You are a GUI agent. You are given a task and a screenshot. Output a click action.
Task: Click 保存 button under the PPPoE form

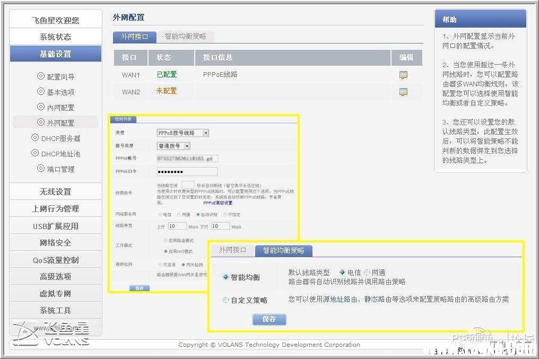click(x=140, y=288)
